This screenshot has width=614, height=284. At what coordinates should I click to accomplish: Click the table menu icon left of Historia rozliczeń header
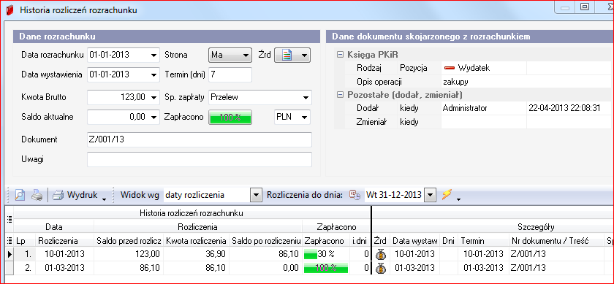[10, 220]
